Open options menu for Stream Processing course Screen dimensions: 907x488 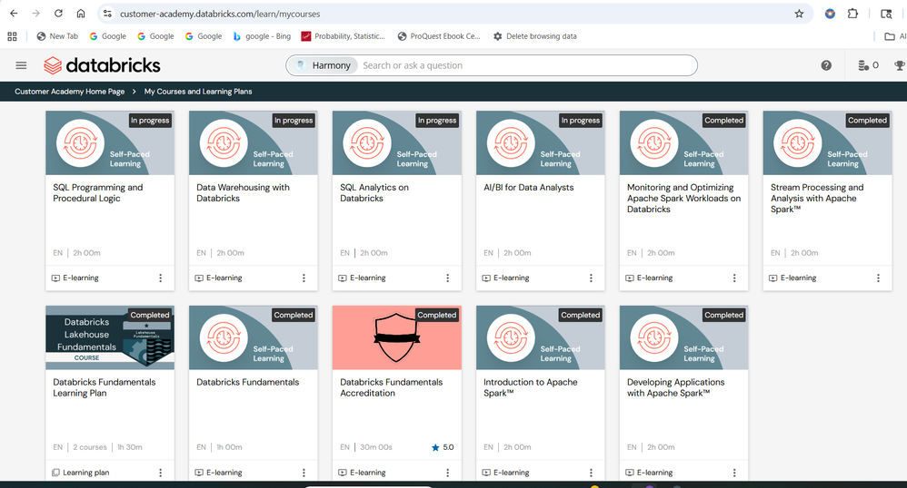click(878, 278)
